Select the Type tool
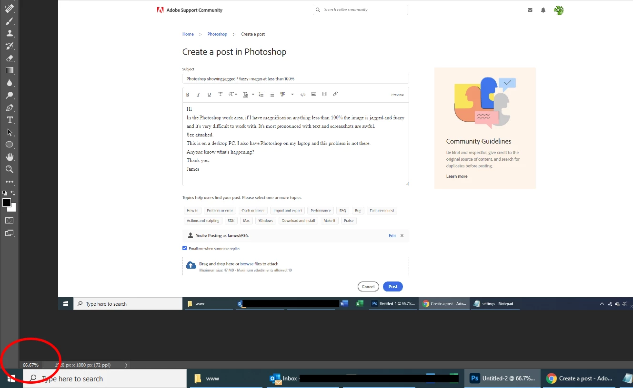The width and height of the screenshot is (633, 388). 10,120
